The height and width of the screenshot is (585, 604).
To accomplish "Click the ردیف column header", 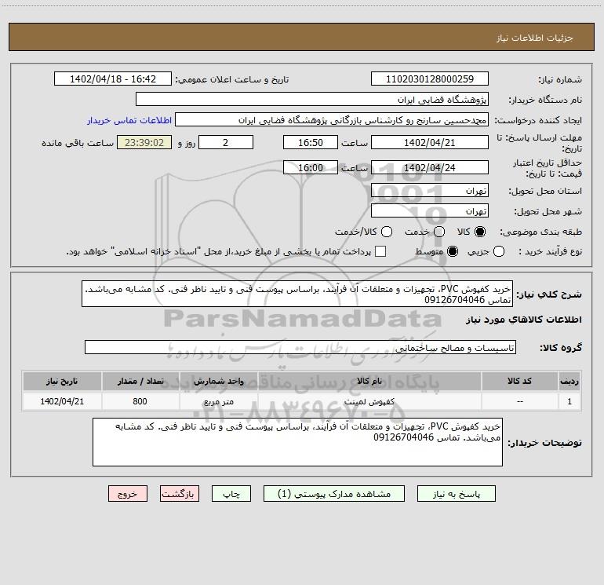I will pos(569,381).
